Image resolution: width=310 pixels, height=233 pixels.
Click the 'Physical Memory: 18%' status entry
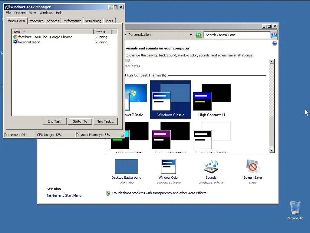(98, 135)
